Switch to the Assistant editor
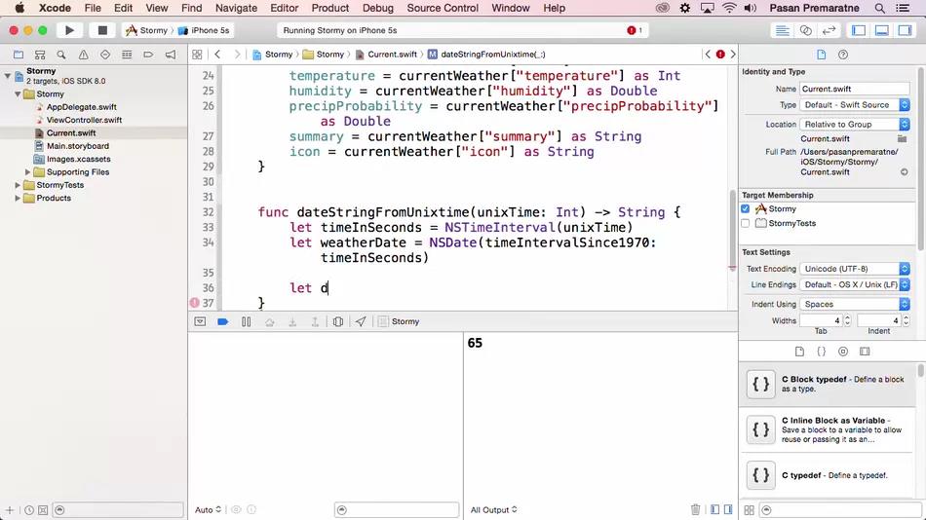The width and height of the screenshot is (926, 520). pyautogui.click(x=805, y=30)
